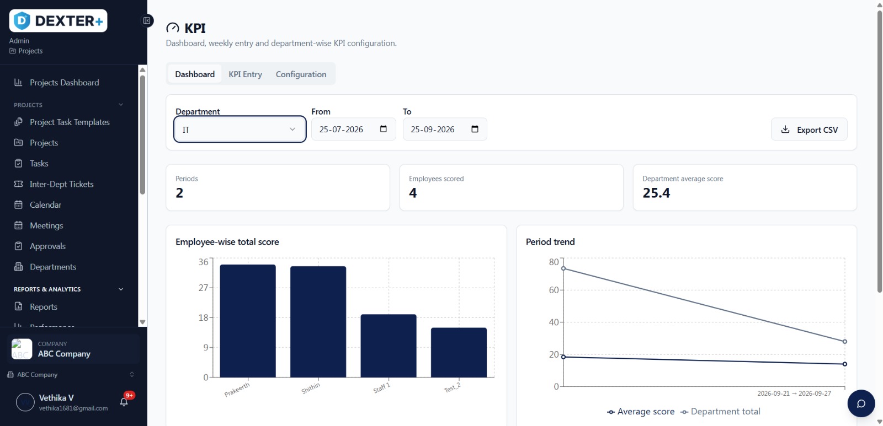Click the Employees scored value 4
The width and height of the screenshot is (883, 426).
(x=413, y=193)
